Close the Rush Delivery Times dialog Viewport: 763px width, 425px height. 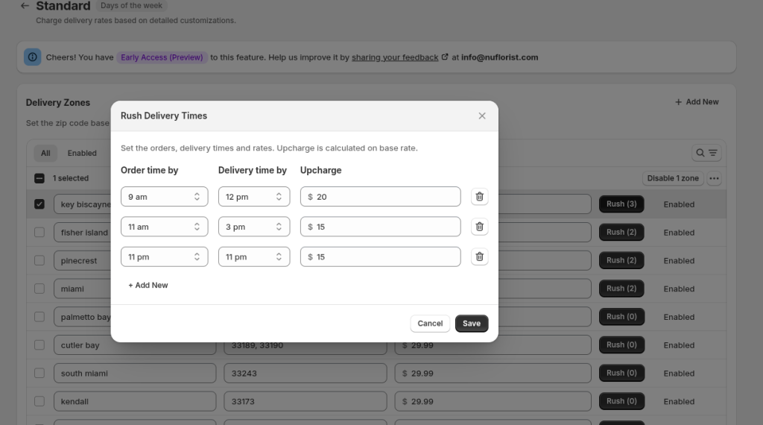tap(482, 116)
